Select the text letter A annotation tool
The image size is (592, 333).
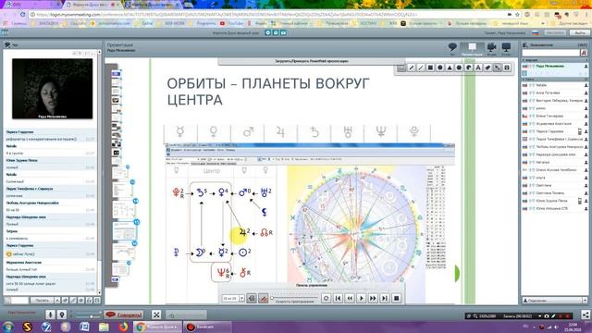point(478,68)
